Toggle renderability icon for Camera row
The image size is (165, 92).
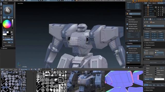point(162,7)
